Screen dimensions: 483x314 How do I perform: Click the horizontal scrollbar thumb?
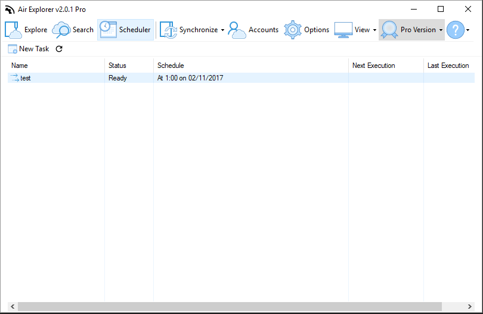(x=230, y=306)
